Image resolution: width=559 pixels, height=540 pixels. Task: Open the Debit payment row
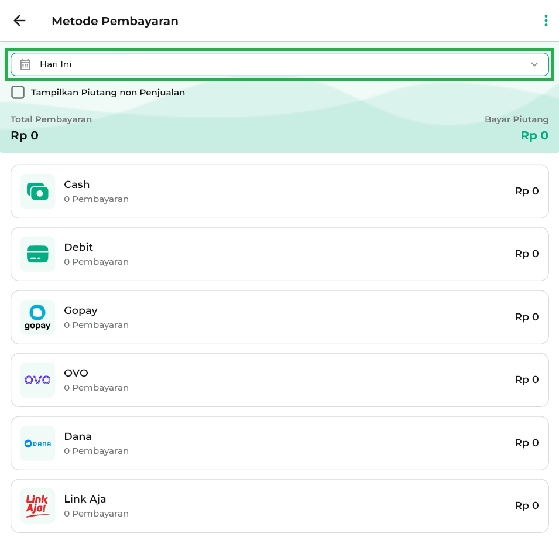coord(279,254)
